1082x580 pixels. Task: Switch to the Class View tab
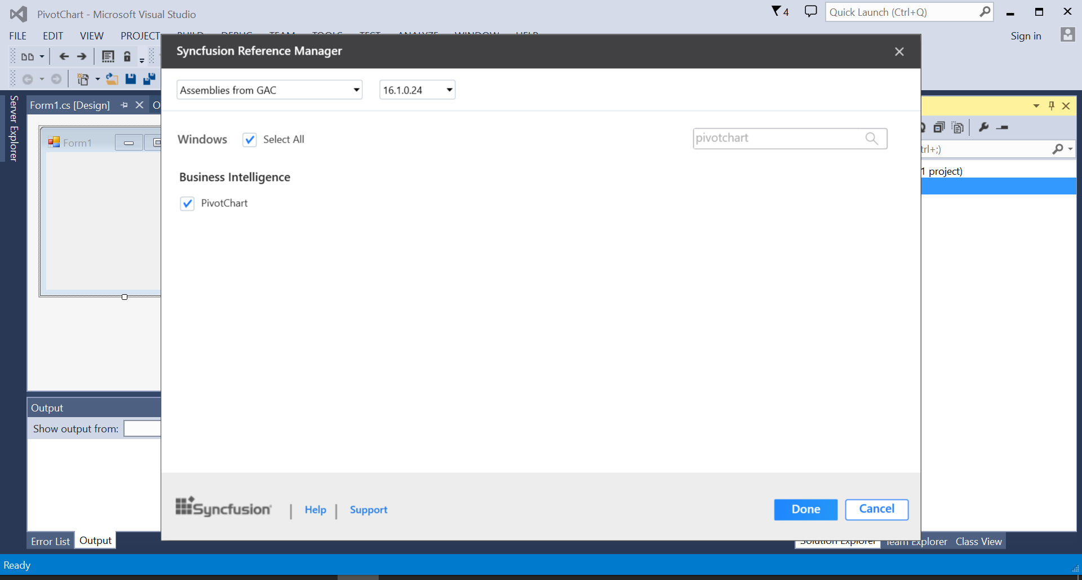(x=978, y=542)
